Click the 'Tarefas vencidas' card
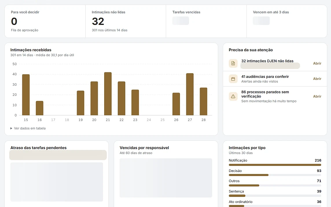 click(x=206, y=21)
